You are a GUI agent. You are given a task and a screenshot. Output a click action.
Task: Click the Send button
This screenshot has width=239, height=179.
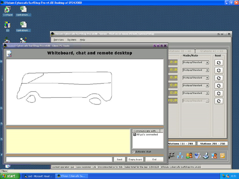[x=119, y=159]
